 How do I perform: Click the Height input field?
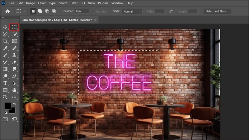tap(193, 11)
